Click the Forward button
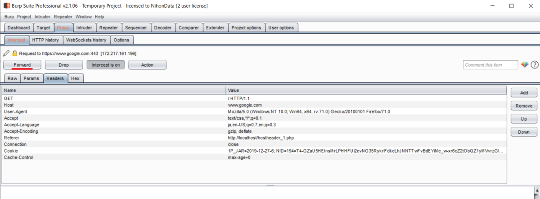The height and width of the screenshot is (199, 540). 22,65
